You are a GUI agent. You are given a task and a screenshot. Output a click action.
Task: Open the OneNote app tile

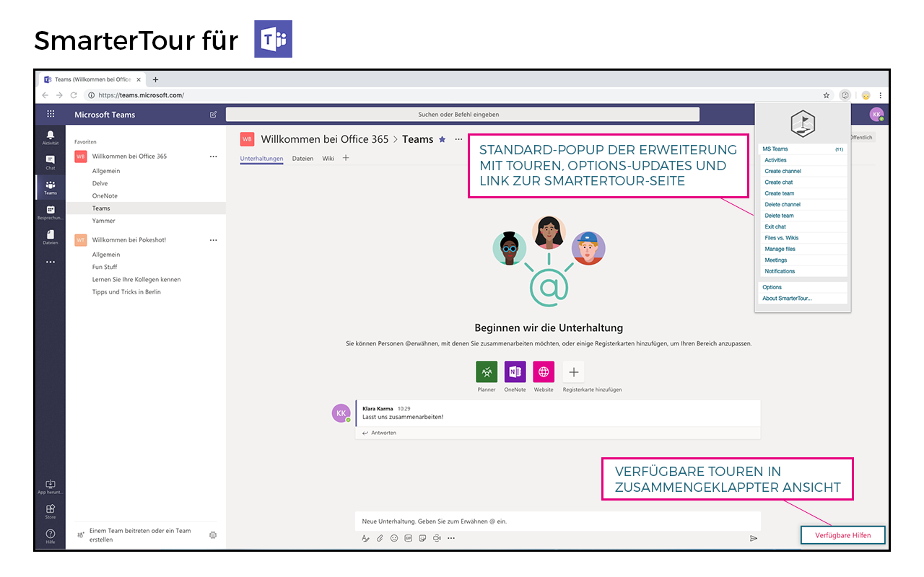click(x=515, y=372)
